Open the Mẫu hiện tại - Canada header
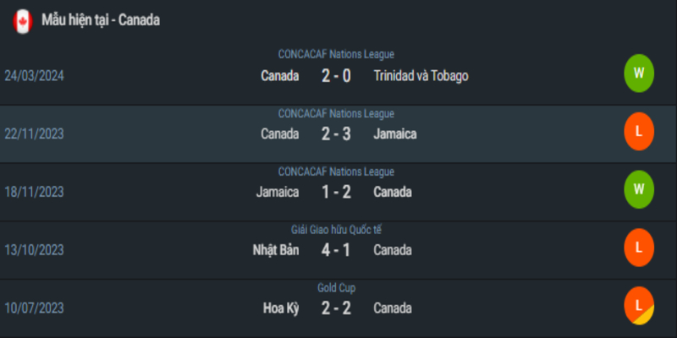Image resolution: width=677 pixels, height=338 pixels. (x=101, y=19)
